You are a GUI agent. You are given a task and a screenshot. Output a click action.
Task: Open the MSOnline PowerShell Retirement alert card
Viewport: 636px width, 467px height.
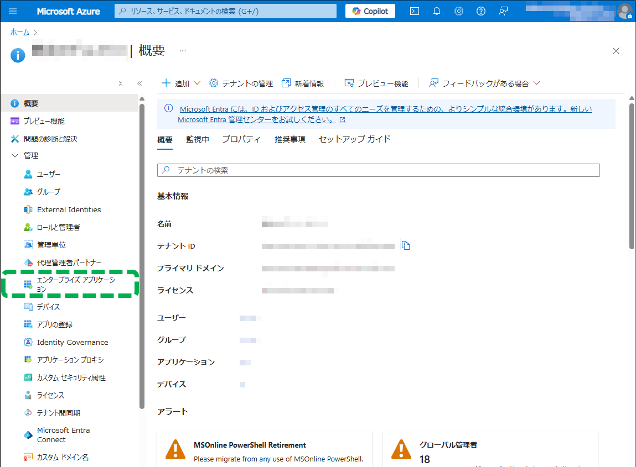265,449
